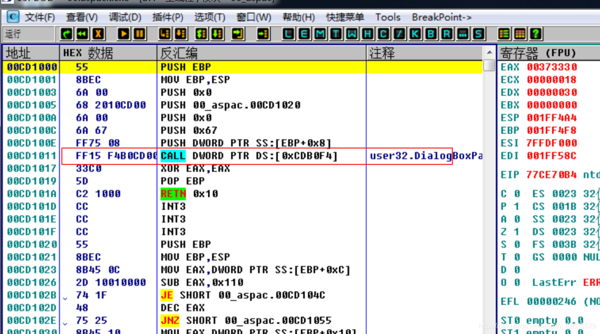The height and width of the screenshot is (334, 600).
Task: Open CPU window (C icon)
Action: tap(383, 34)
